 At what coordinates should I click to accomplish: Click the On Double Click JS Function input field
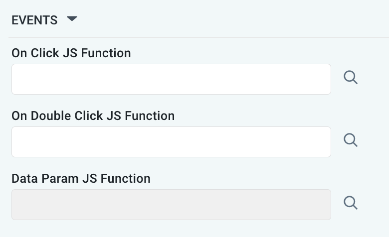point(171,142)
